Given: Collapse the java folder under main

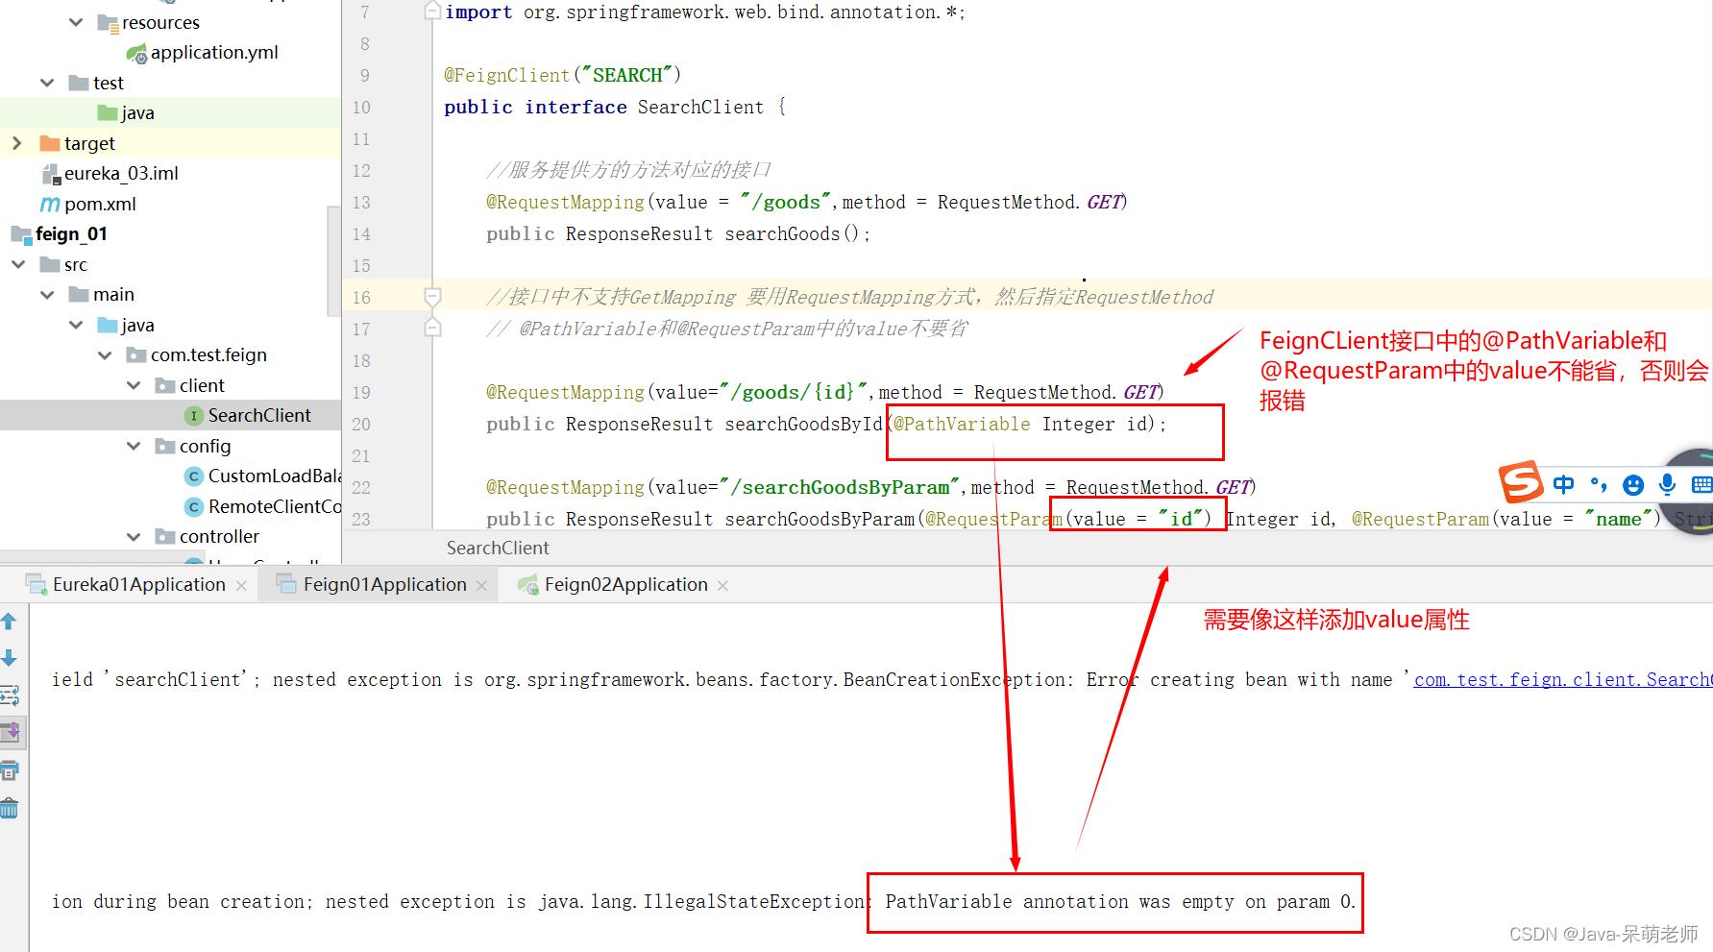Looking at the screenshot, I should point(76,325).
